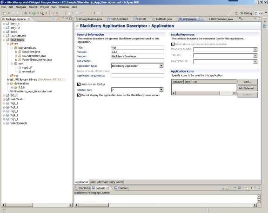Click the Description input field

coord(137,61)
